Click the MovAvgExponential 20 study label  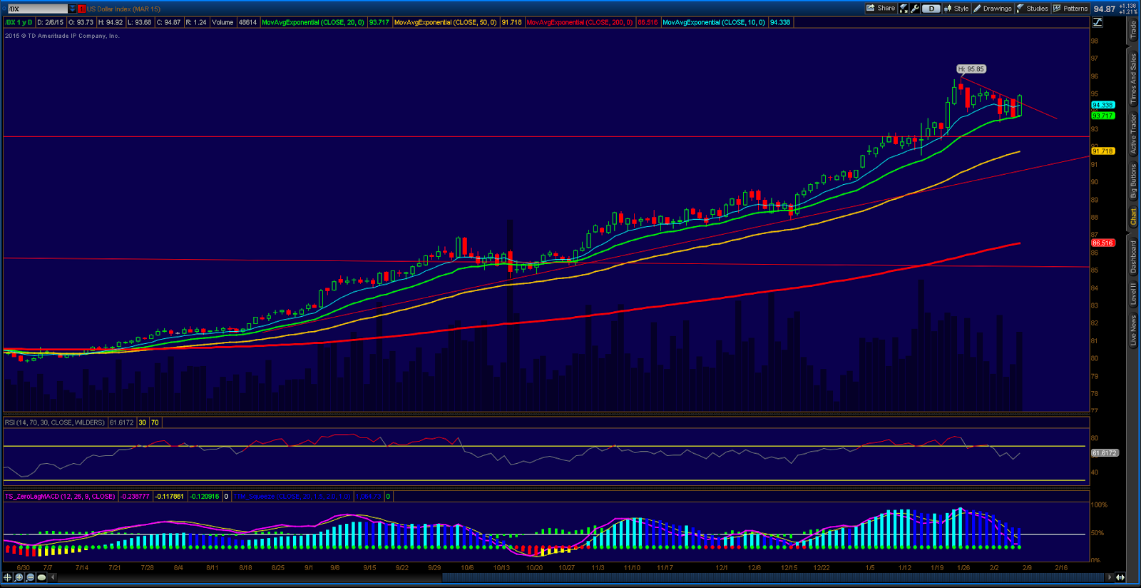click(x=313, y=22)
